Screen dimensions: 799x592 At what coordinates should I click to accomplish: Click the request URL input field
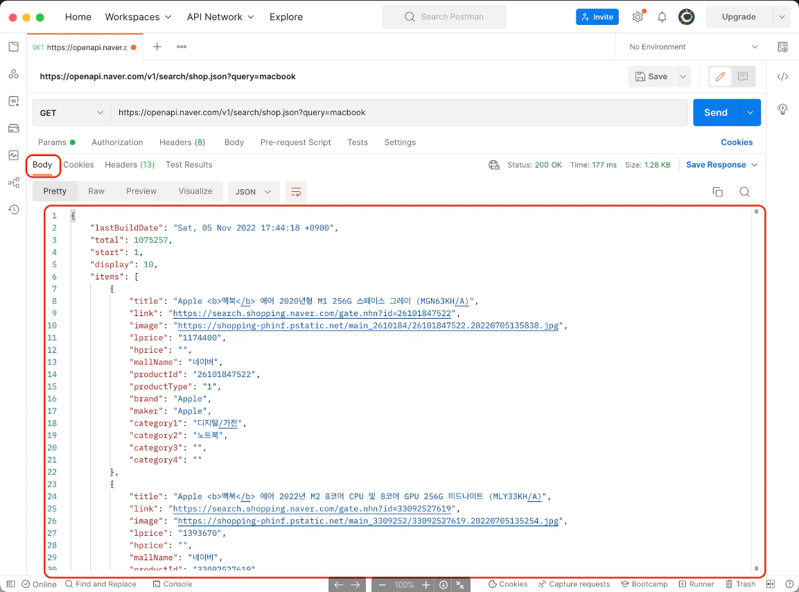(399, 113)
